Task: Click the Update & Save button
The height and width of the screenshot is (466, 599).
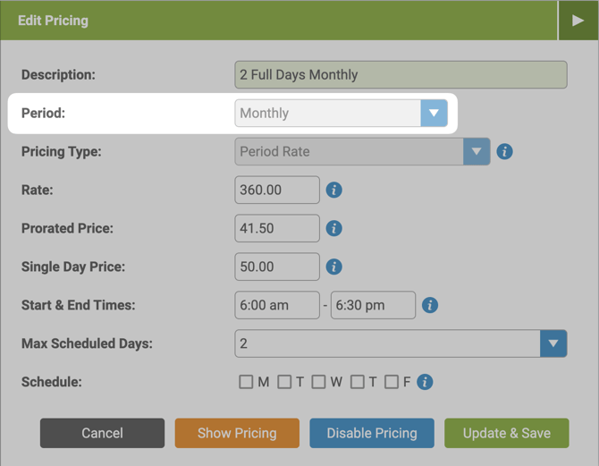Action: 507,433
